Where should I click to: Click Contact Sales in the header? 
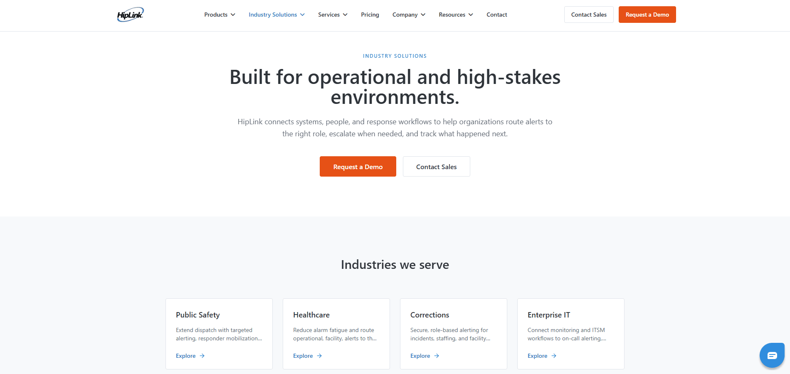click(589, 15)
